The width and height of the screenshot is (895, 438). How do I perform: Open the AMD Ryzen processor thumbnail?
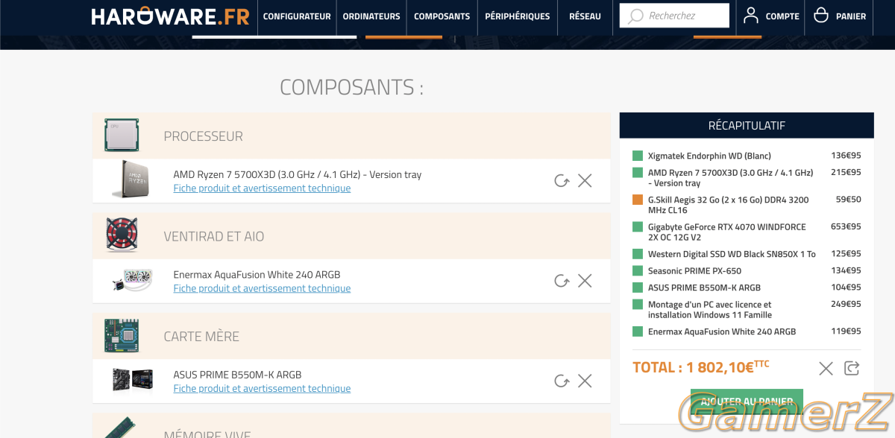[x=130, y=180]
